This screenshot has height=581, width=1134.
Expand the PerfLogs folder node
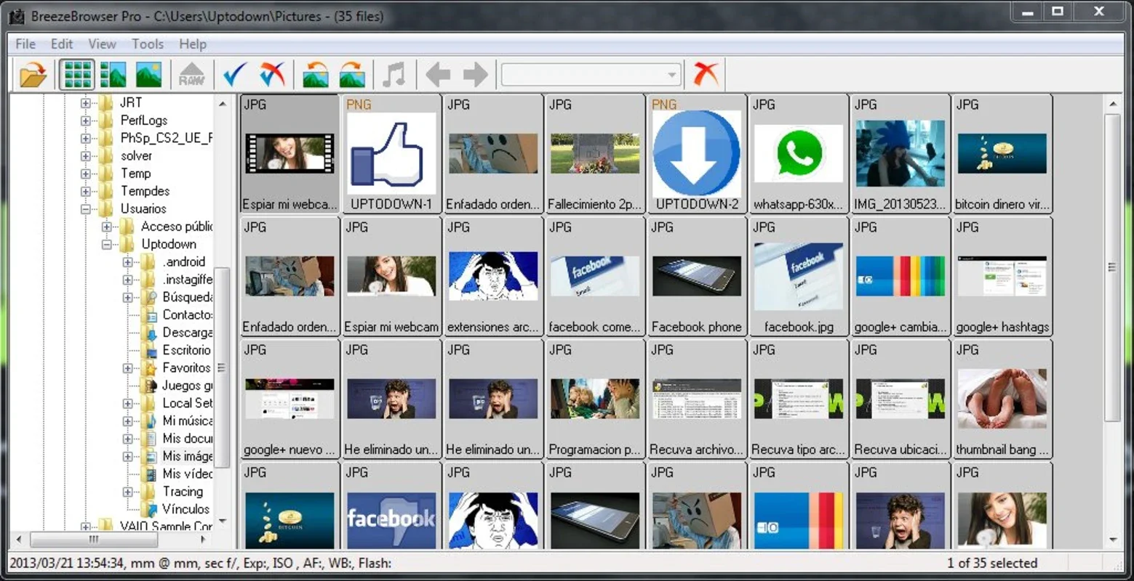(86, 121)
